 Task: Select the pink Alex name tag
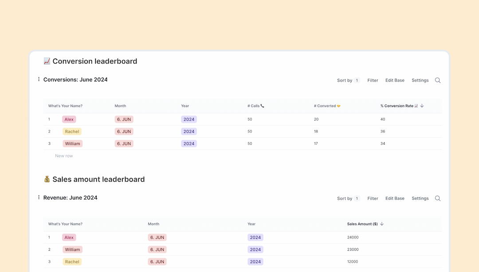pyautogui.click(x=69, y=119)
